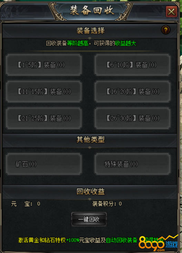Select the 【6~10阶】装备 category

132,65
